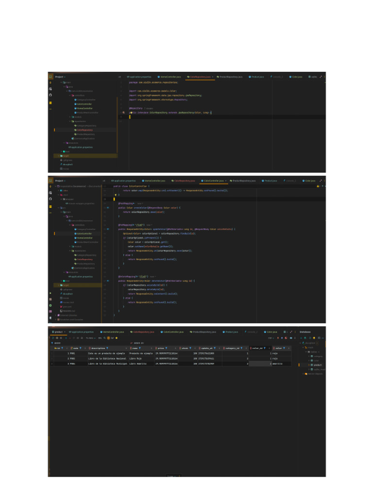Select HomeController in the top project tree
373x497 pixels.
tap(85, 108)
